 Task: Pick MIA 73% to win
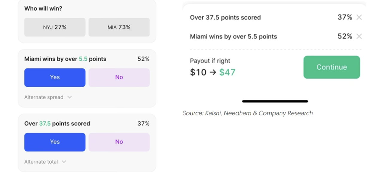coord(119,27)
